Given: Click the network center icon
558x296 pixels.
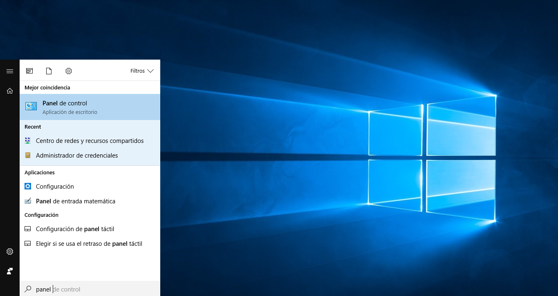Looking at the screenshot, I should [x=28, y=141].
